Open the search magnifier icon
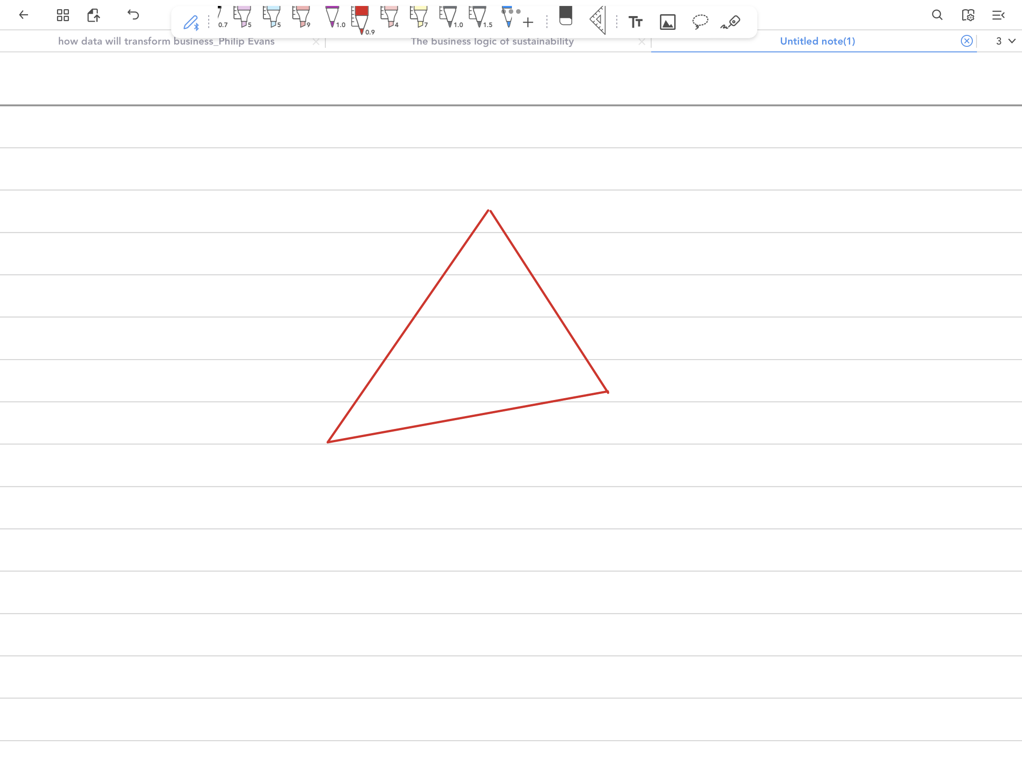The height and width of the screenshot is (766, 1022). (x=937, y=15)
